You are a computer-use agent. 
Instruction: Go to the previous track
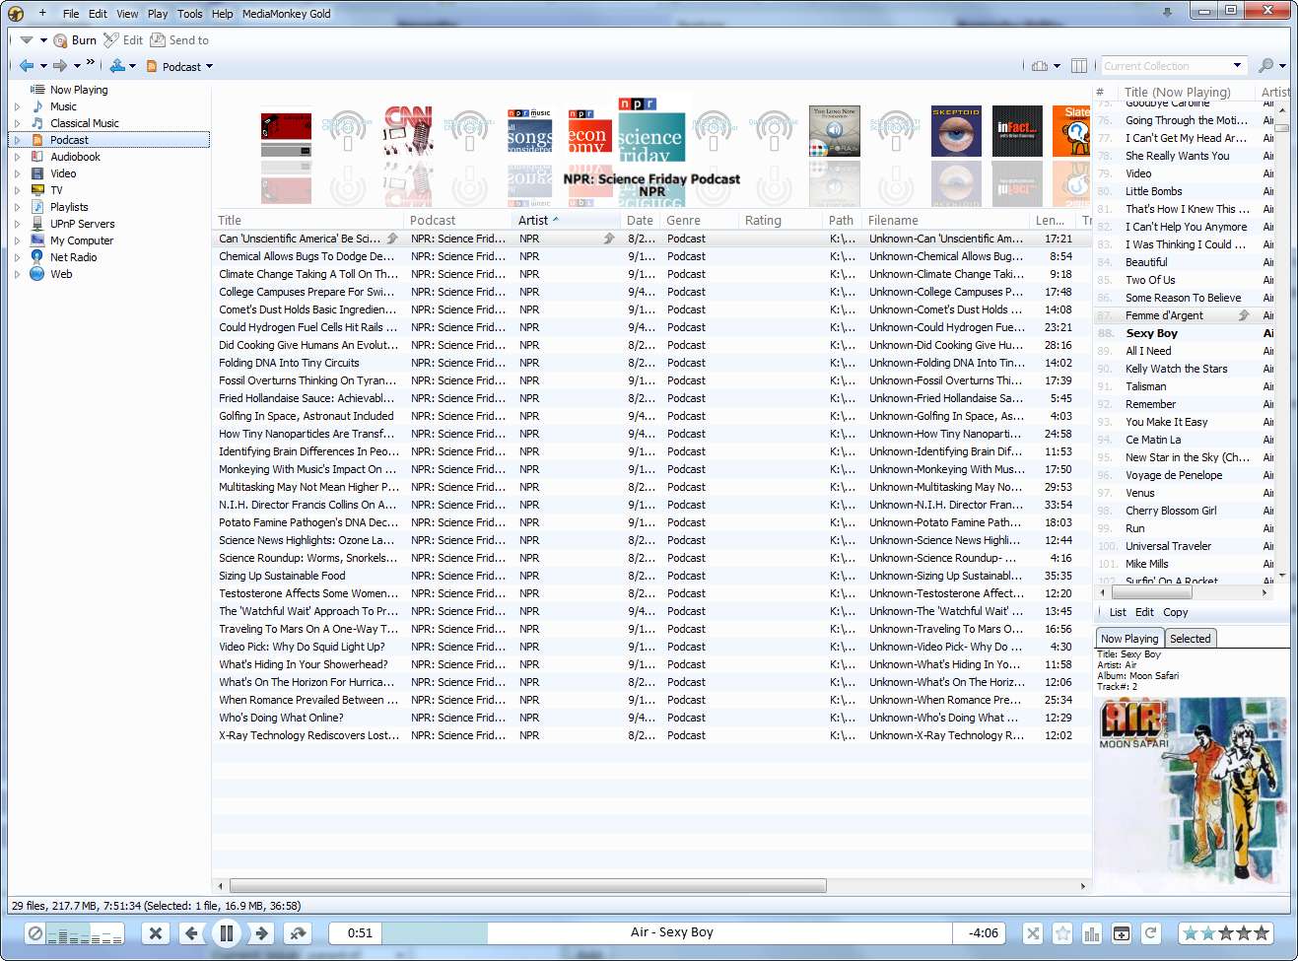[x=192, y=932]
